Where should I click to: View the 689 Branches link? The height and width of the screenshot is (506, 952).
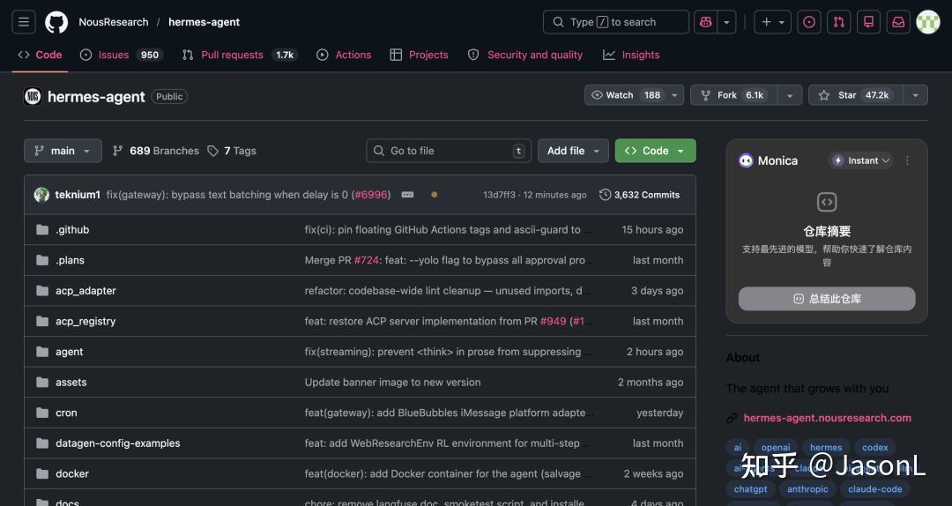coord(156,151)
